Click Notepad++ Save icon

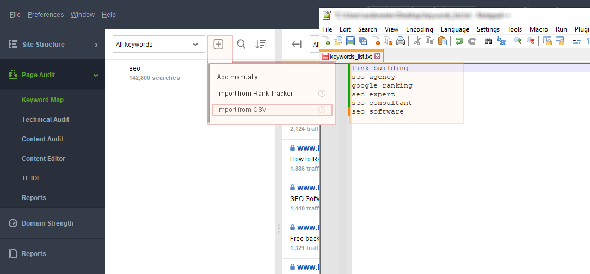pos(351,41)
